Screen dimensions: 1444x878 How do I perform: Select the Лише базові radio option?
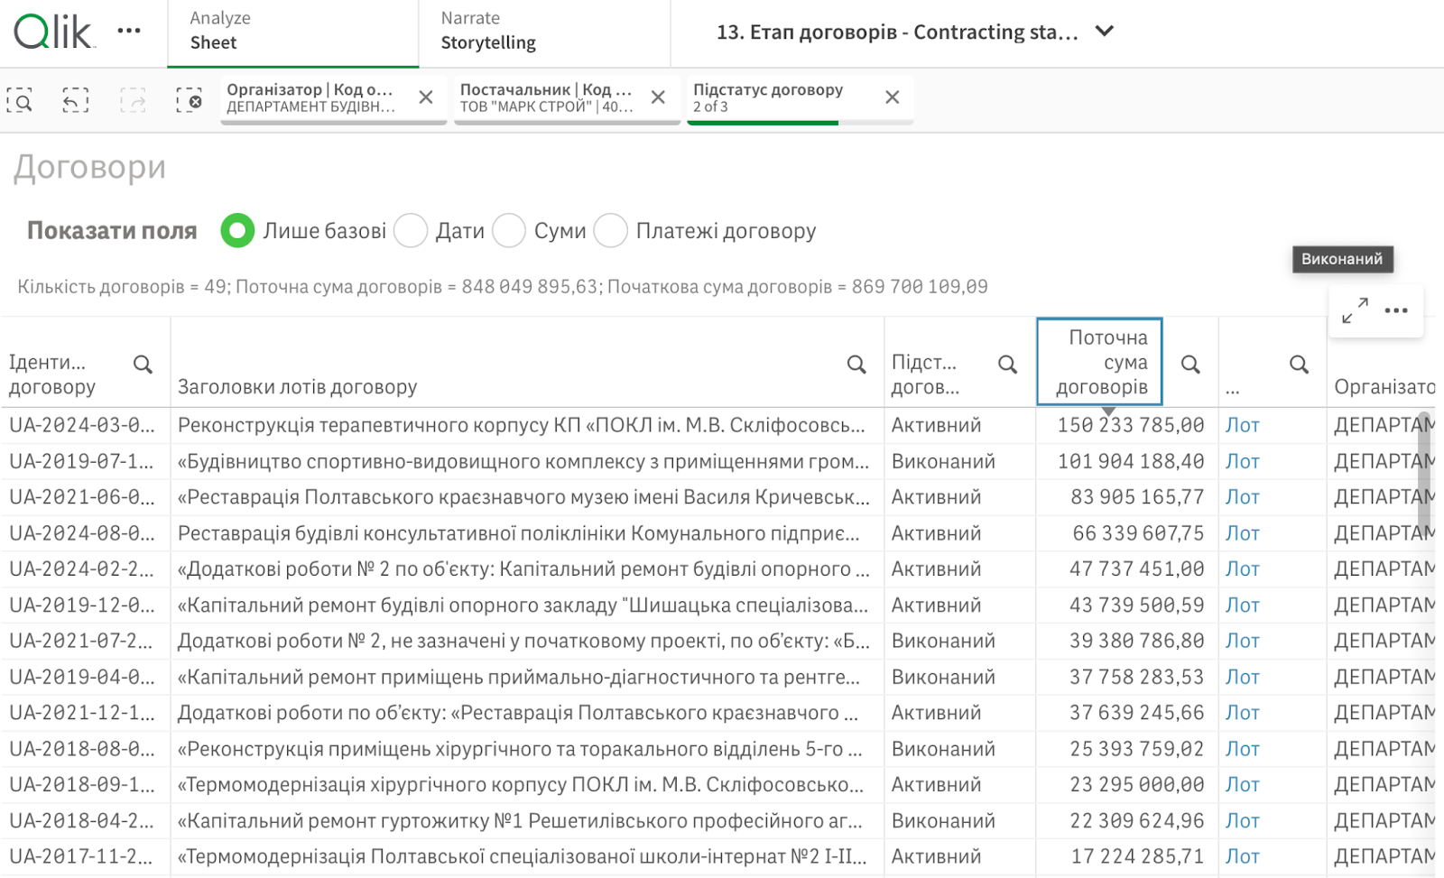237,231
